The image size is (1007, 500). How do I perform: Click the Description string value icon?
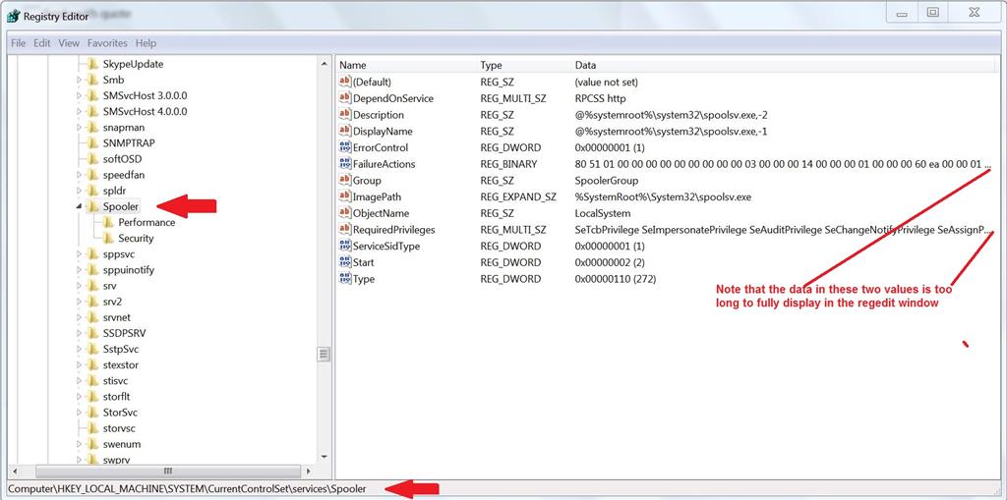pyautogui.click(x=345, y=115)
